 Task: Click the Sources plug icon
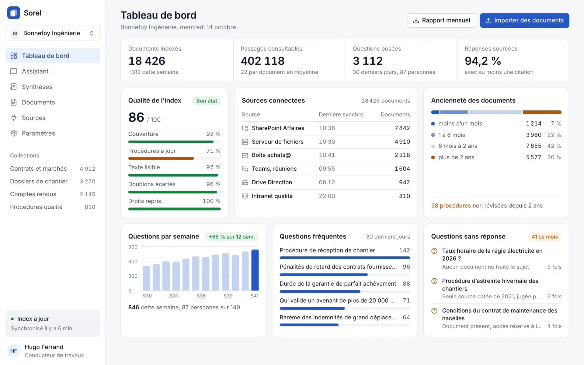click(14, 118)
